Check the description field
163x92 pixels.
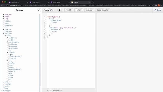pyautogui.click(x=8, y=48)
